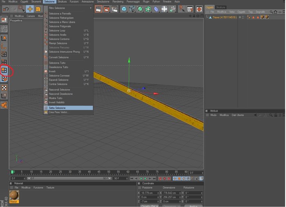
Task: Open the blue deformer icon
Action: (156, 9)
